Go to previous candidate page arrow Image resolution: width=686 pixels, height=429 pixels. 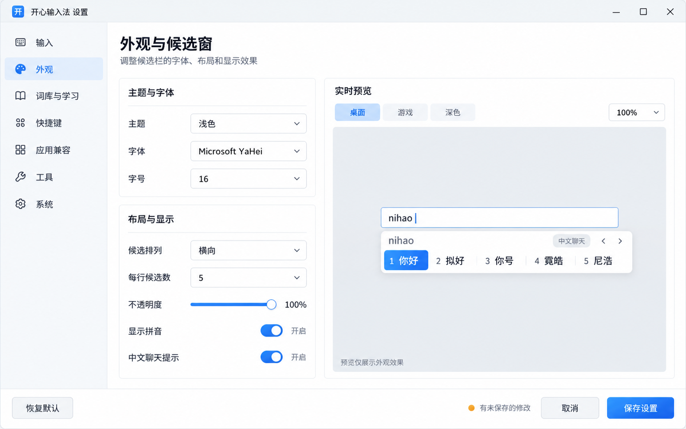603,241
